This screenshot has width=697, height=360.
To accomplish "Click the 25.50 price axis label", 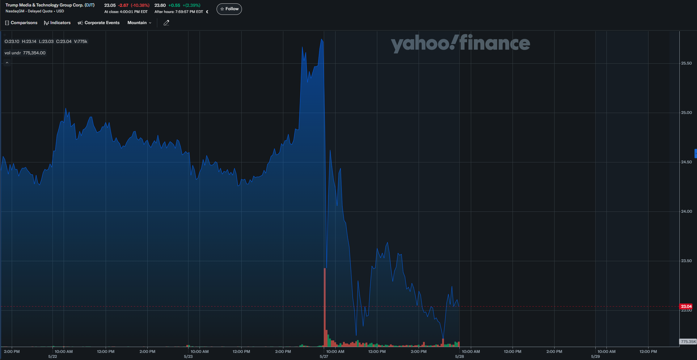I will click(686, 63).
